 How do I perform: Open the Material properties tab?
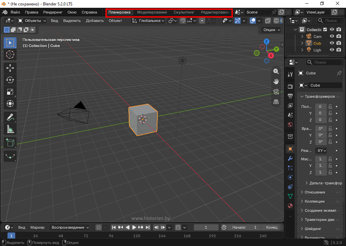(290, 206)
